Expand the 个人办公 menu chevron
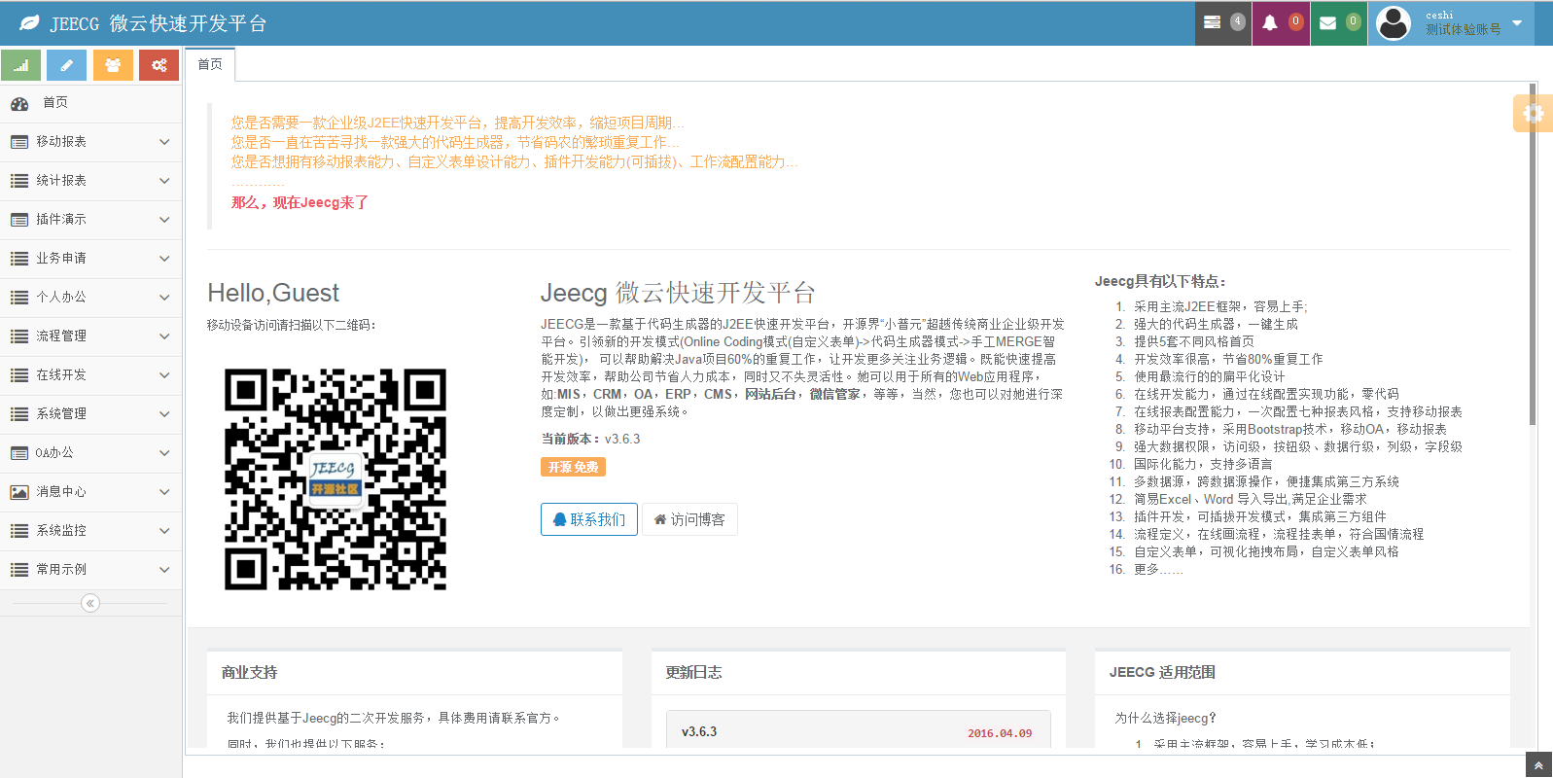The image size is (1553, 778). pyautogui.click(x=164, y=298)
